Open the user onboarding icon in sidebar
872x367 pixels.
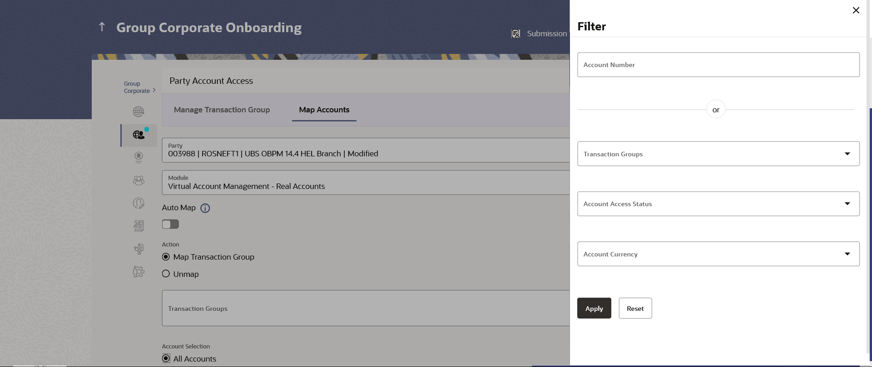[139, 157]
